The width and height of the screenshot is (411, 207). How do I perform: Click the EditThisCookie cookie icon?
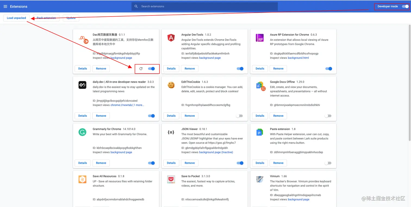[x=171, y=85]
